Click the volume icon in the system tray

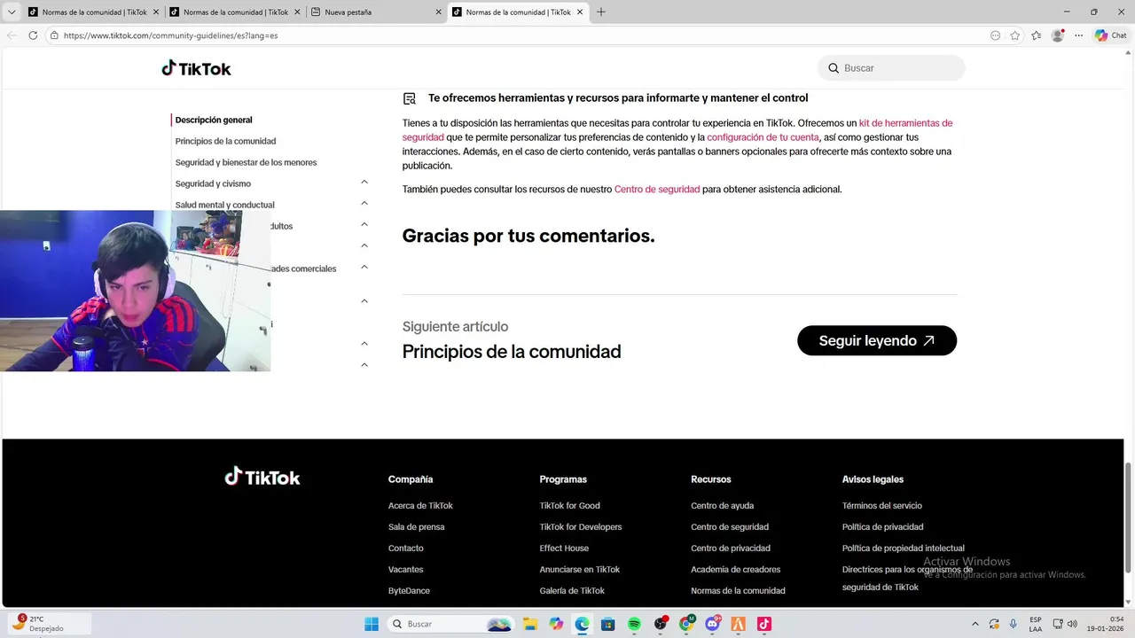click(1072, 624)
